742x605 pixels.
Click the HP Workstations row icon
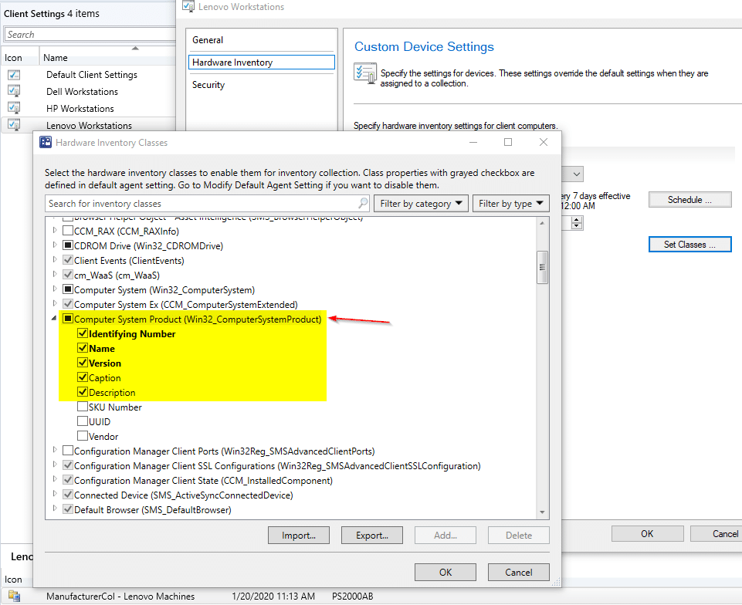pos(14,109)
